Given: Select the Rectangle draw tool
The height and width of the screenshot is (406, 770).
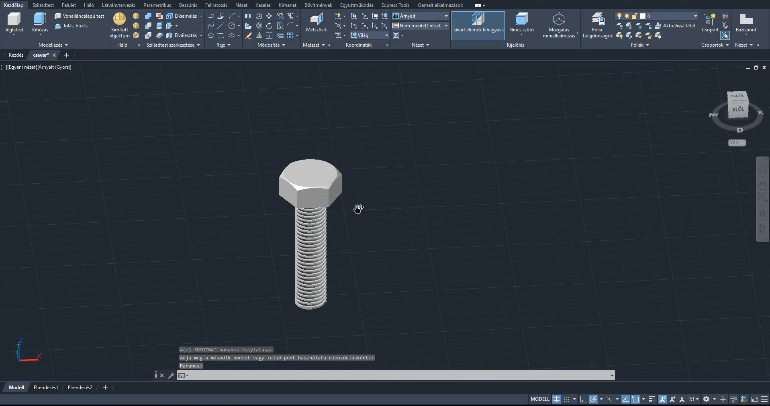Looking at the screenshot, I should tap(221, 35).
